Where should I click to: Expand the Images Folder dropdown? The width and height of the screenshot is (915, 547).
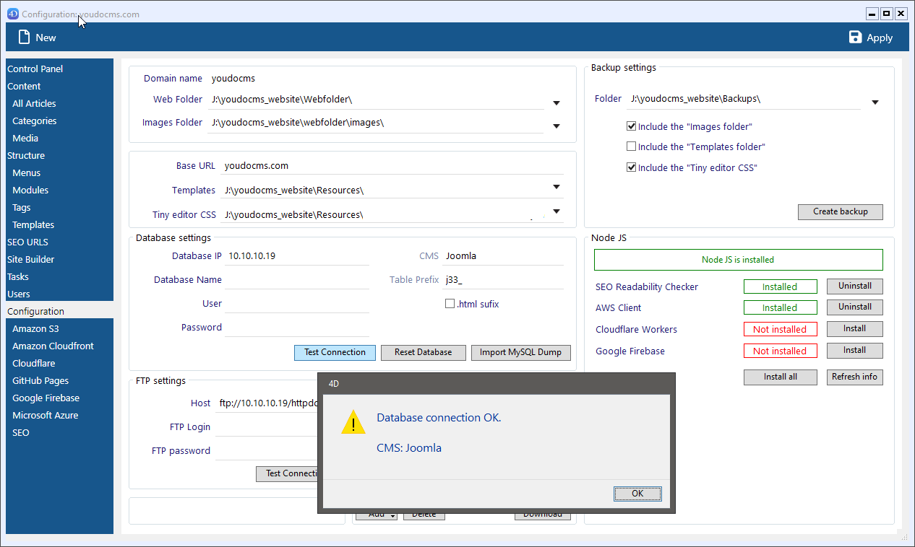point(557,126)
